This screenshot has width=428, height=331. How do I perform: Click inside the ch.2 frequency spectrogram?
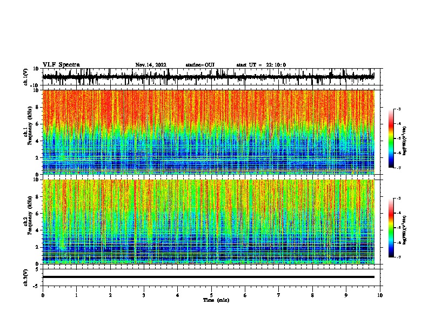208,222
